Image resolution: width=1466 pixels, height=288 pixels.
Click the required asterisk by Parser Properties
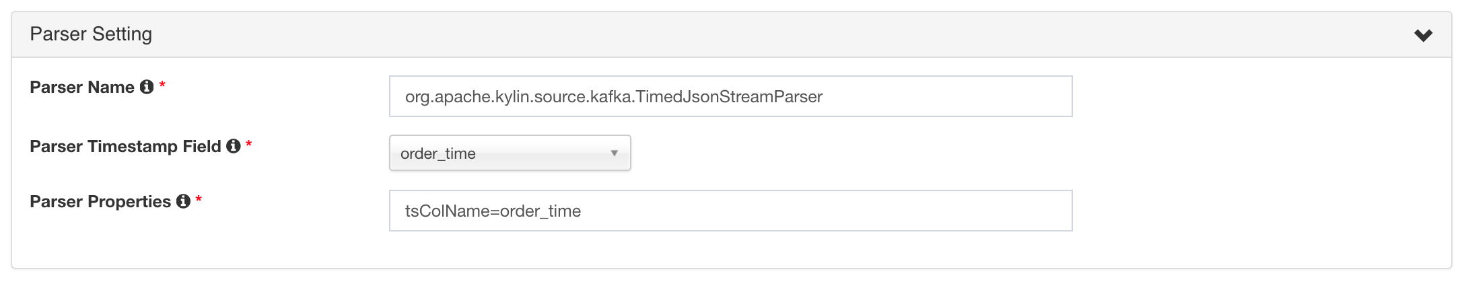point(199,200)
